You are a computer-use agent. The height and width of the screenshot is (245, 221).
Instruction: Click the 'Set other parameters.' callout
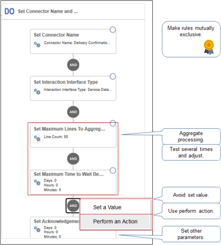click(x=191, y=234)
